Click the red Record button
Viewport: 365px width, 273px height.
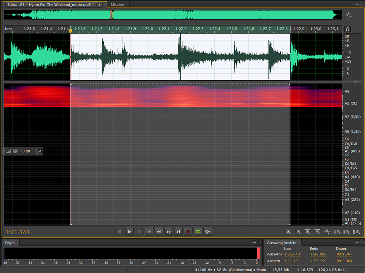point(188,232)
